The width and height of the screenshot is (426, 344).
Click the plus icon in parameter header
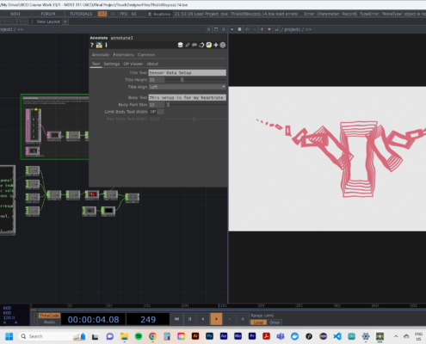216,45
